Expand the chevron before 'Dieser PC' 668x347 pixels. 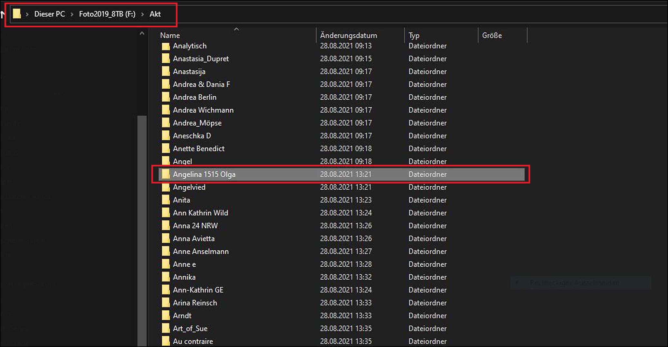coord(27,14)
